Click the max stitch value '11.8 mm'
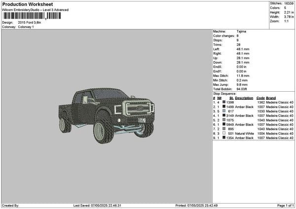296x209 pixels. pyautogui.click(x=243, y=76)
